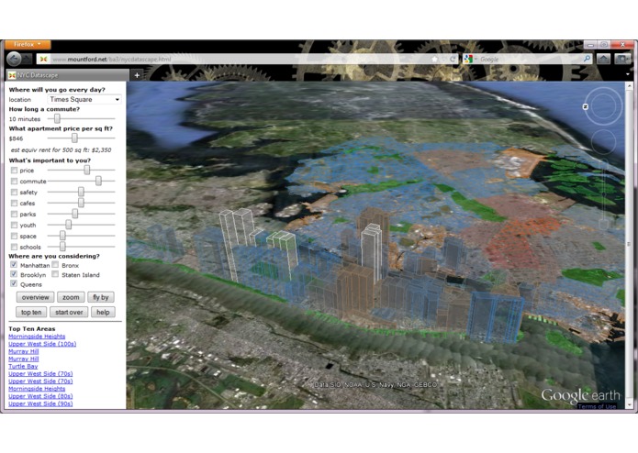The image size is (638, 453).
Task: Open a new tab with plus button
Action: click(x=137, y=75)
